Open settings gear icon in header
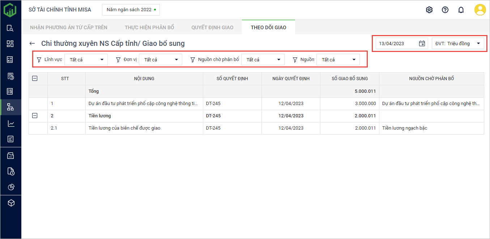 [429, 10]
